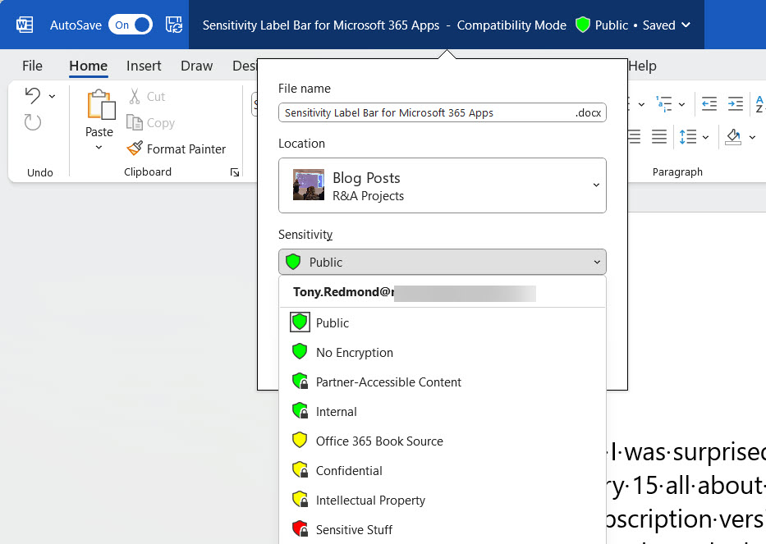Click the Sensitivity Label Bar document title
This screenshot has height=544, width=766.
click(x=321, y=25)
